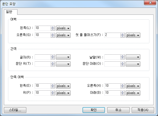Open the 스타일... style settings

(x=15, y=110)
